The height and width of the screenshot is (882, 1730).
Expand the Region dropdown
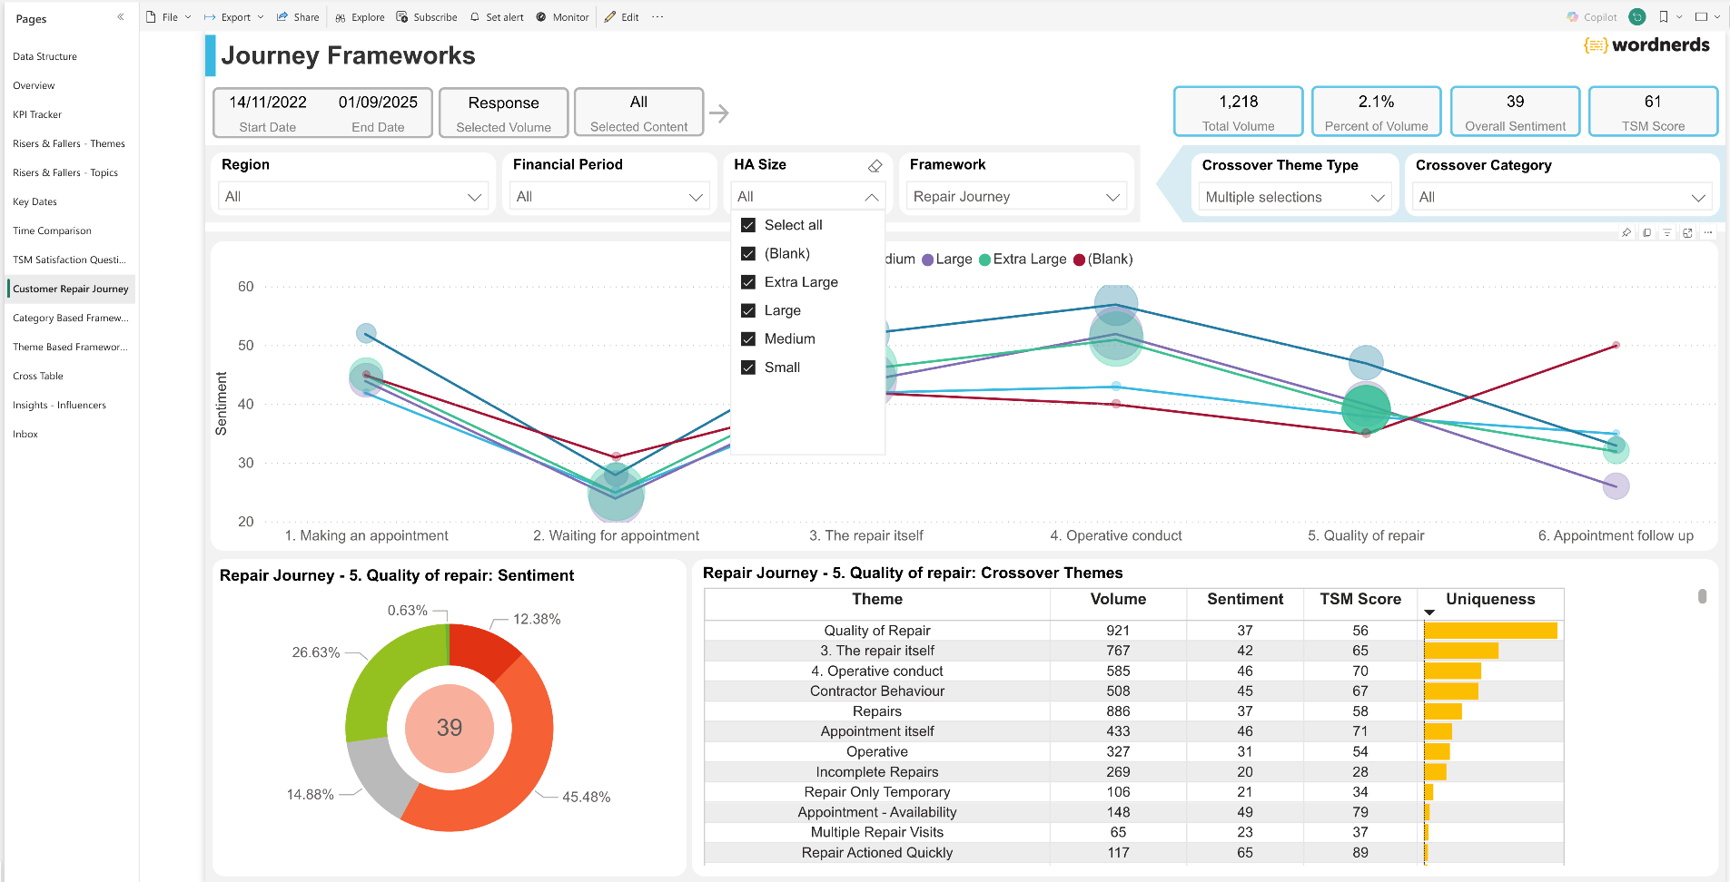pos(354,197)
